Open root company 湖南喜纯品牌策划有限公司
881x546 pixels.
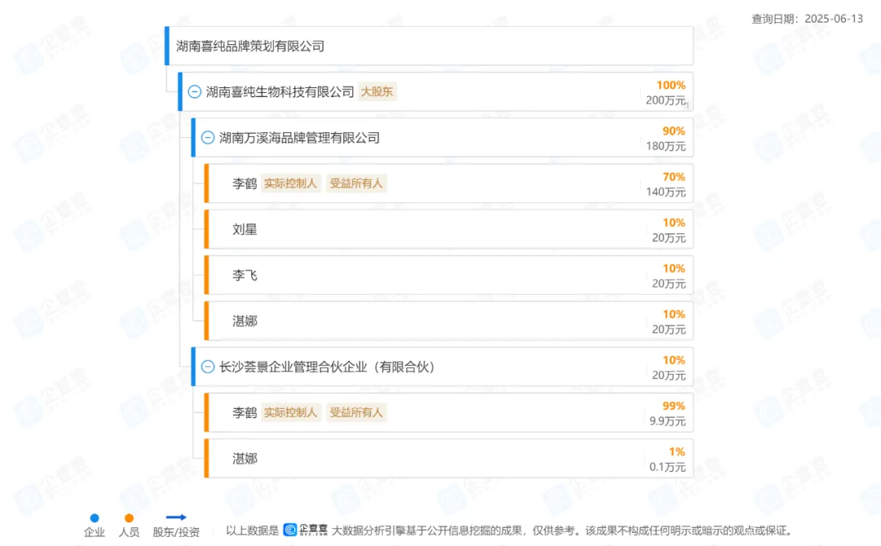pyautogui.click(x=250, y=47)
